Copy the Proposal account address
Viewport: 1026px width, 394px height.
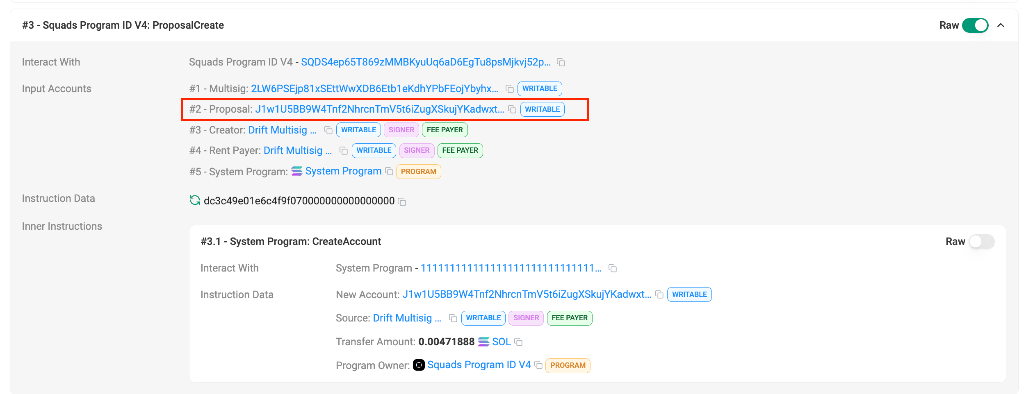[x=512, y=109]
